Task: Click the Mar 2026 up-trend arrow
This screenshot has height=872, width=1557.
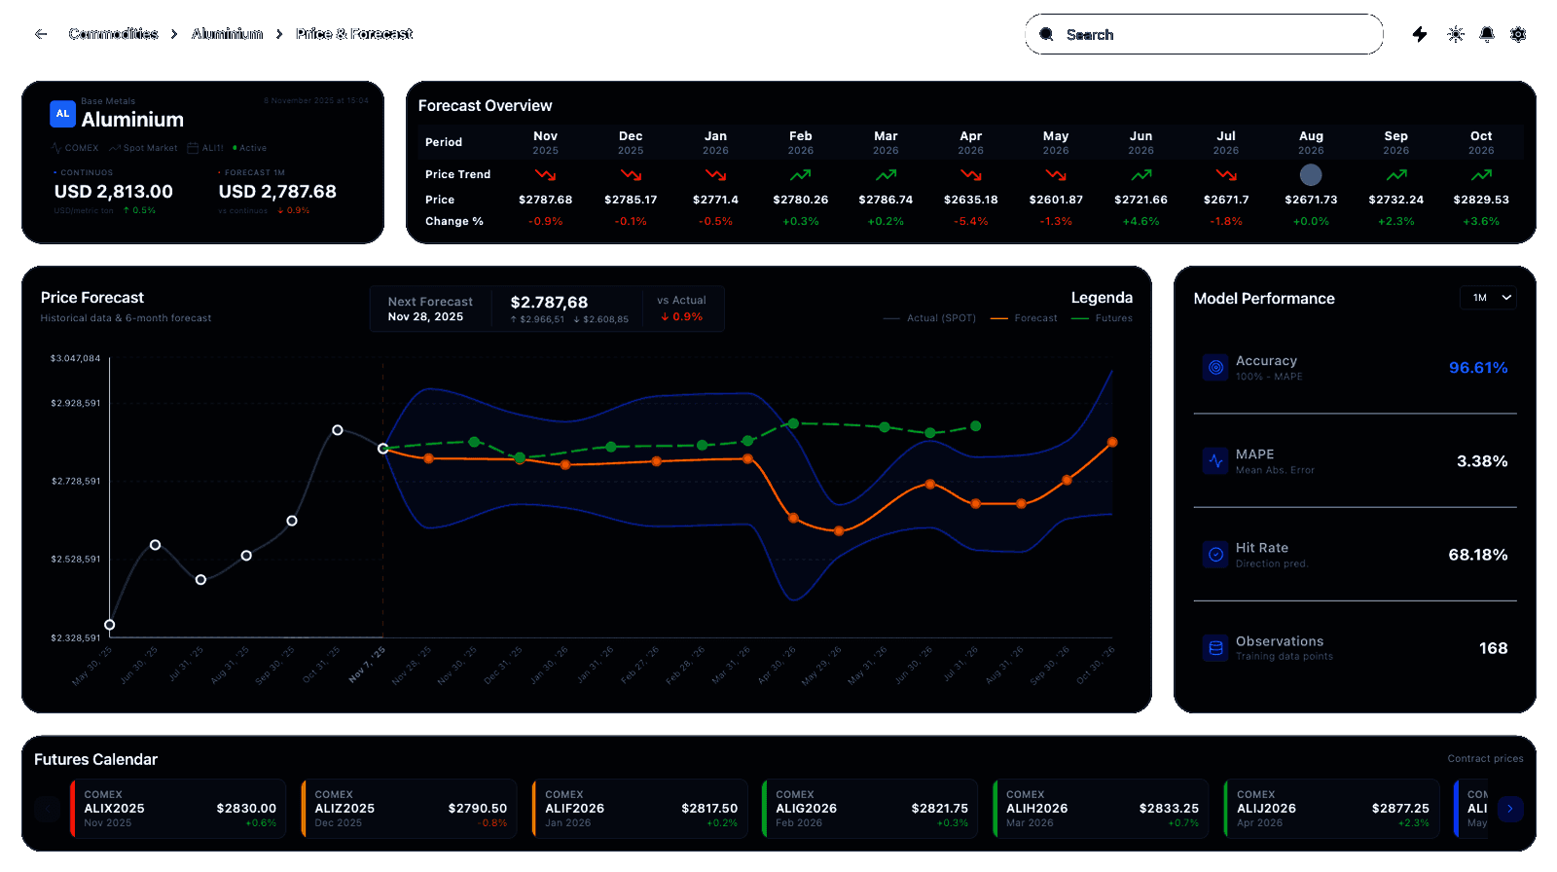Action: [x=886, y=175]
